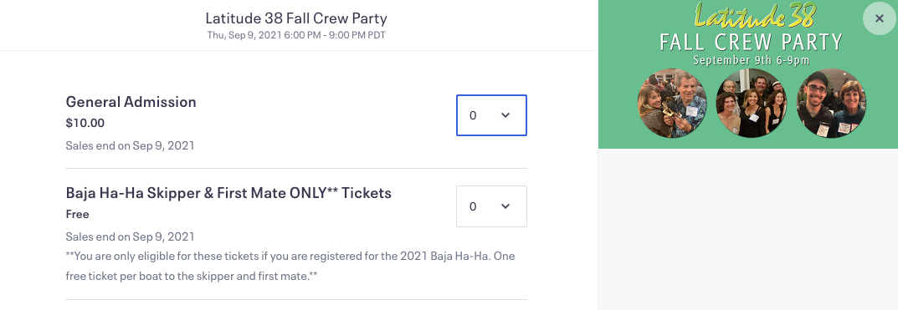Click the middle circular group photo
The width and height of the screenshot is (898, 310).
[752, 104]
